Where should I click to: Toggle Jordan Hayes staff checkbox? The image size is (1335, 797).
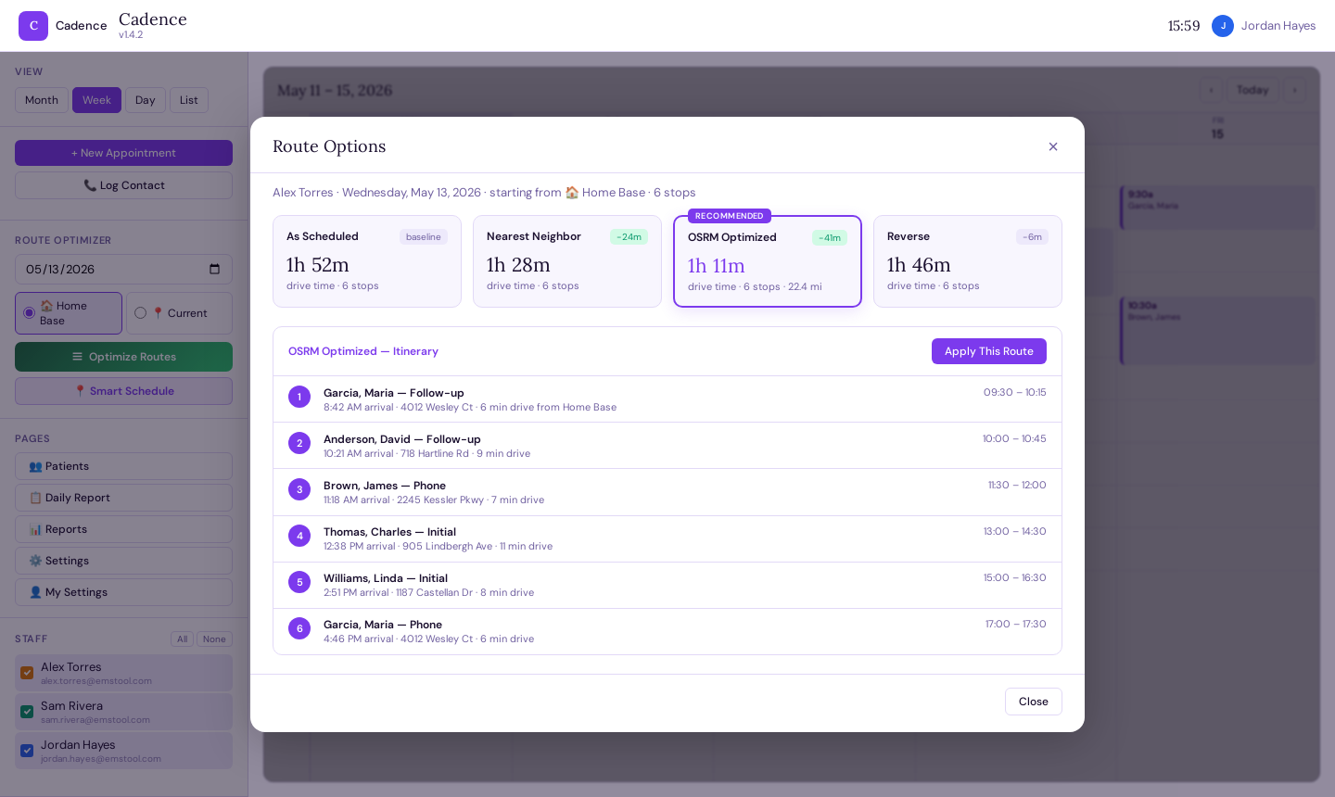click(x=27, y=751)
